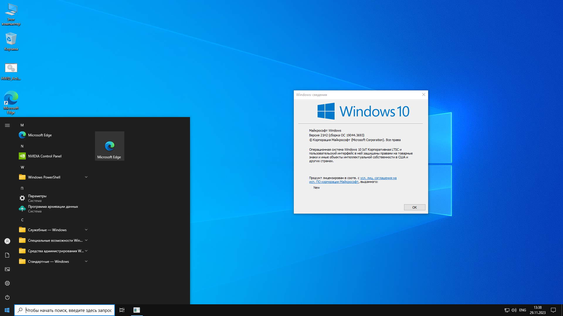This screenshot has width=563, height=316.
Task: Open NVIDIA Control Panel from app list
Action: 45,156
